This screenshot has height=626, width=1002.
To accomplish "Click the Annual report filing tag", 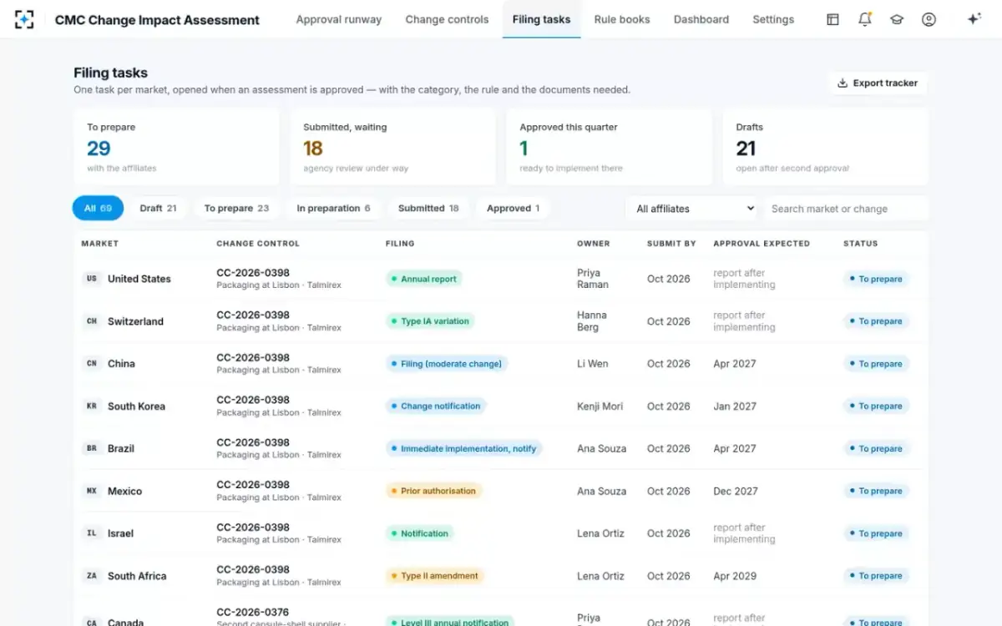I will [x=424, y=279].
